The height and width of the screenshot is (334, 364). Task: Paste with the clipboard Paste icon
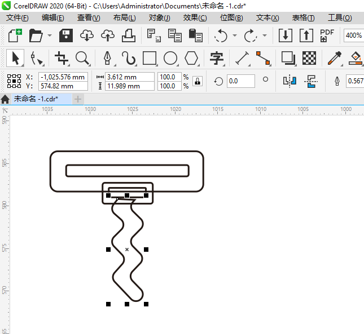[x=195, y=35]
